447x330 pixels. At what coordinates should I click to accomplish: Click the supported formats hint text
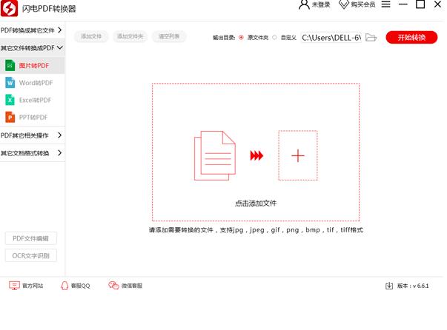point(256,230)
